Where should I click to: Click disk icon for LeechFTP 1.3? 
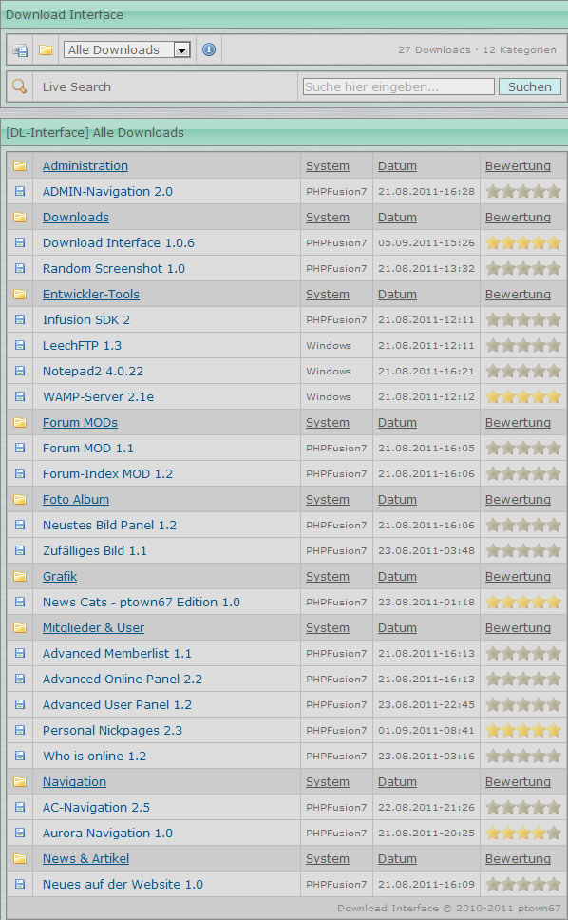[x=20, y=345]
